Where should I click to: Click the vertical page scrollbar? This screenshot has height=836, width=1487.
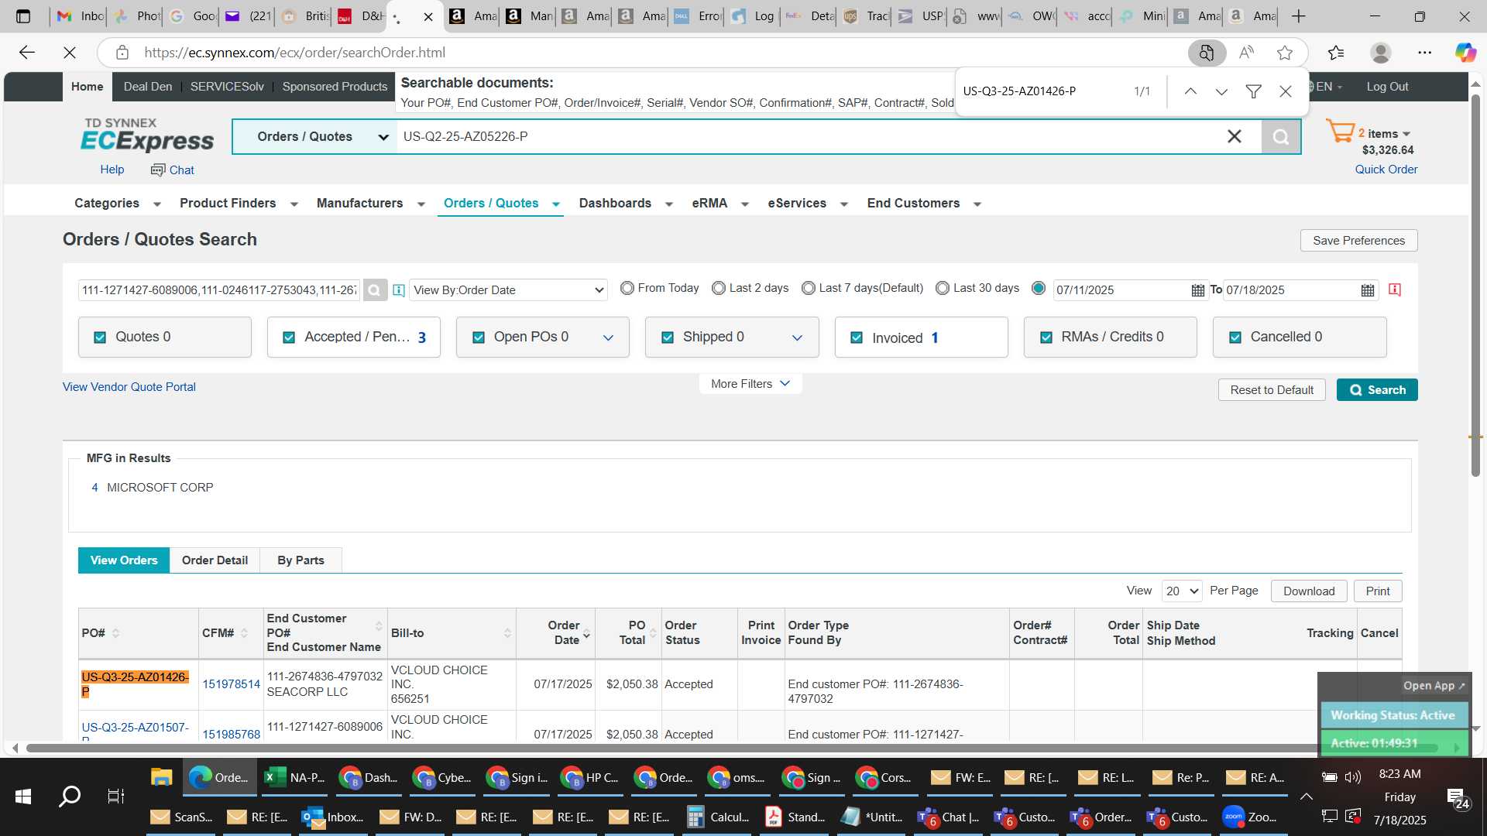pyautogui.click(x=1475, y=286)
